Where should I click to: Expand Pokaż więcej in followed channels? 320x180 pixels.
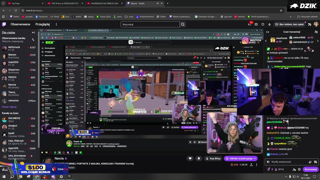(9, 107)
